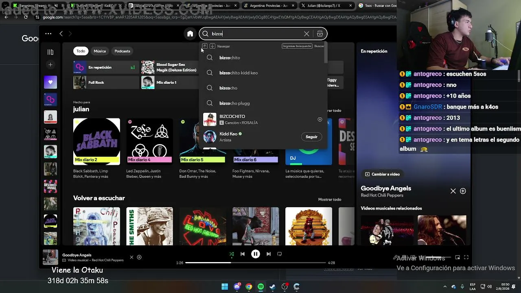Go to Spotify Home via house icon

[x=190, y=34]
